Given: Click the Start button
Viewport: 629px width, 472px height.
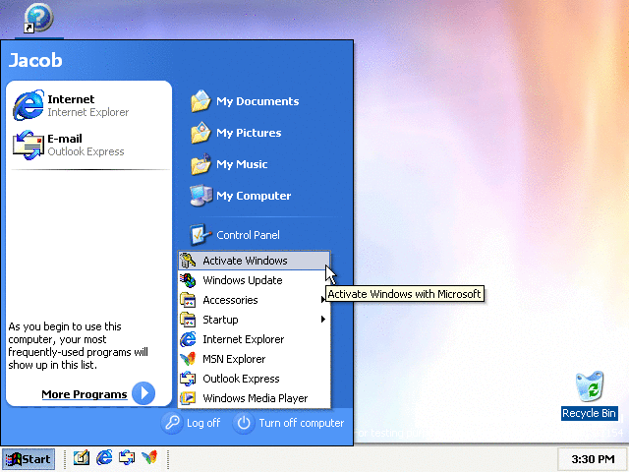Looking at the screenshot, I should pyautogui.click(x=29, y=459).
